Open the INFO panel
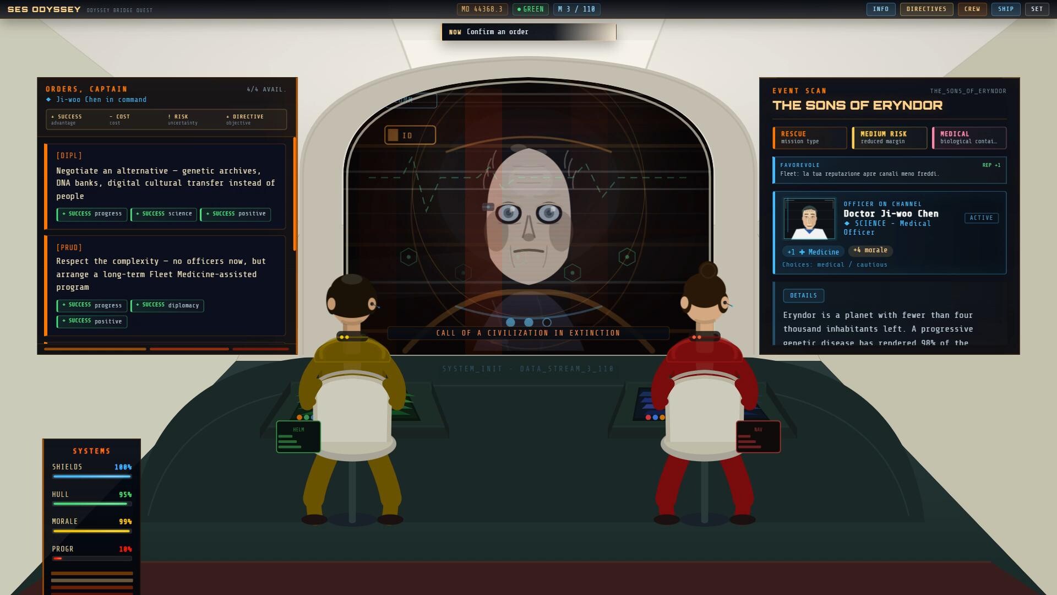The height and width of the screenshot is (595, 1057). tap(881, 9)
